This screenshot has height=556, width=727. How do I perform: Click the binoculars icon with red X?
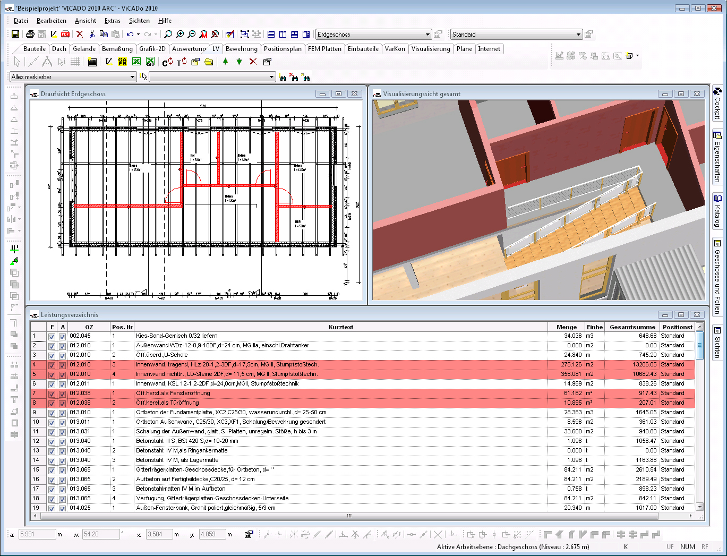click(x=294, y=77)
